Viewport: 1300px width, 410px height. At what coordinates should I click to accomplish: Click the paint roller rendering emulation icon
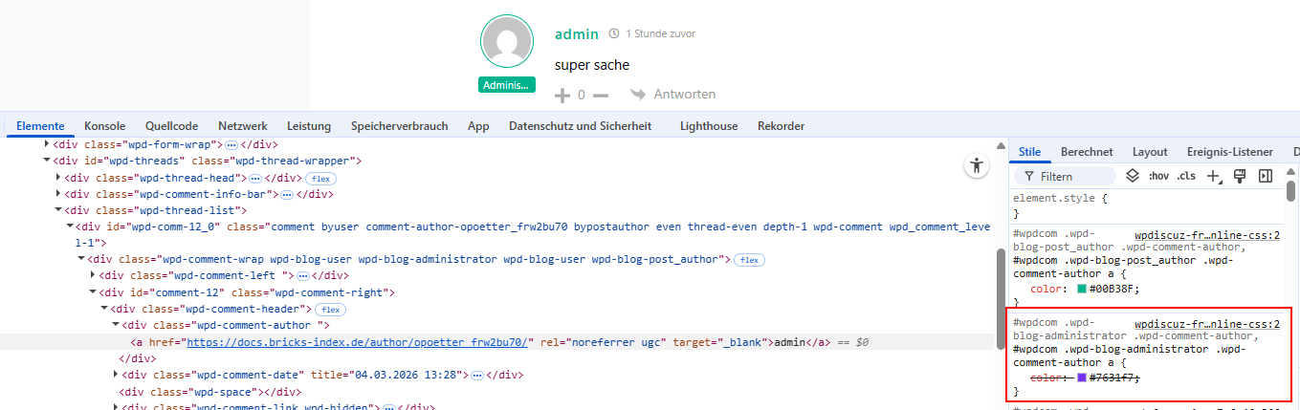coord(1240,176)
